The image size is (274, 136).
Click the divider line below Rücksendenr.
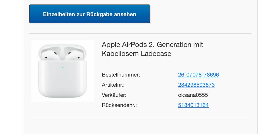140,118
